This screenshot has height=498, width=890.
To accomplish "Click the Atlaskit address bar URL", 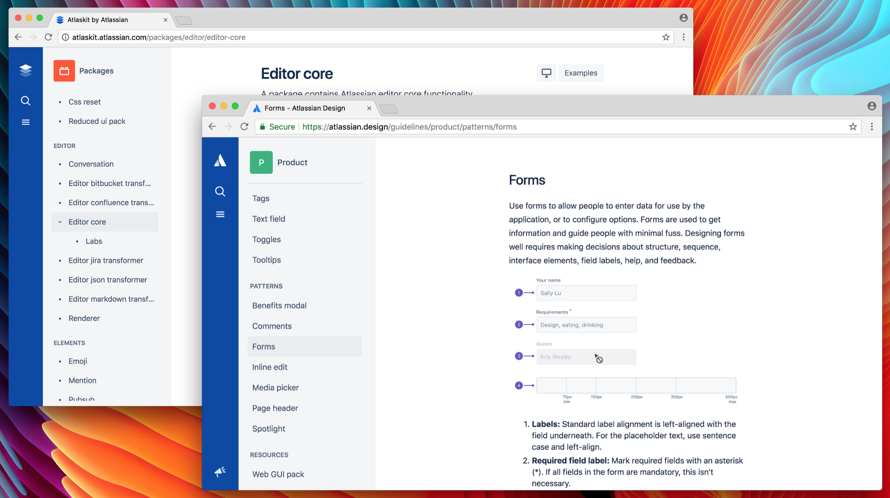I will [159, 37].
